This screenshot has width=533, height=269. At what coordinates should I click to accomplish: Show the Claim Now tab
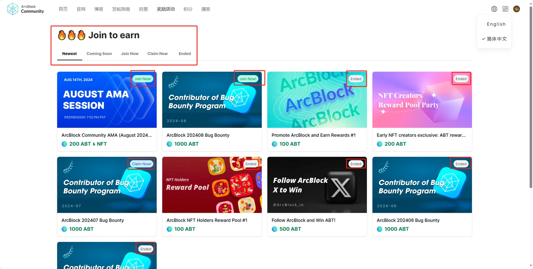pyautogui.click(x=158, y=54)
